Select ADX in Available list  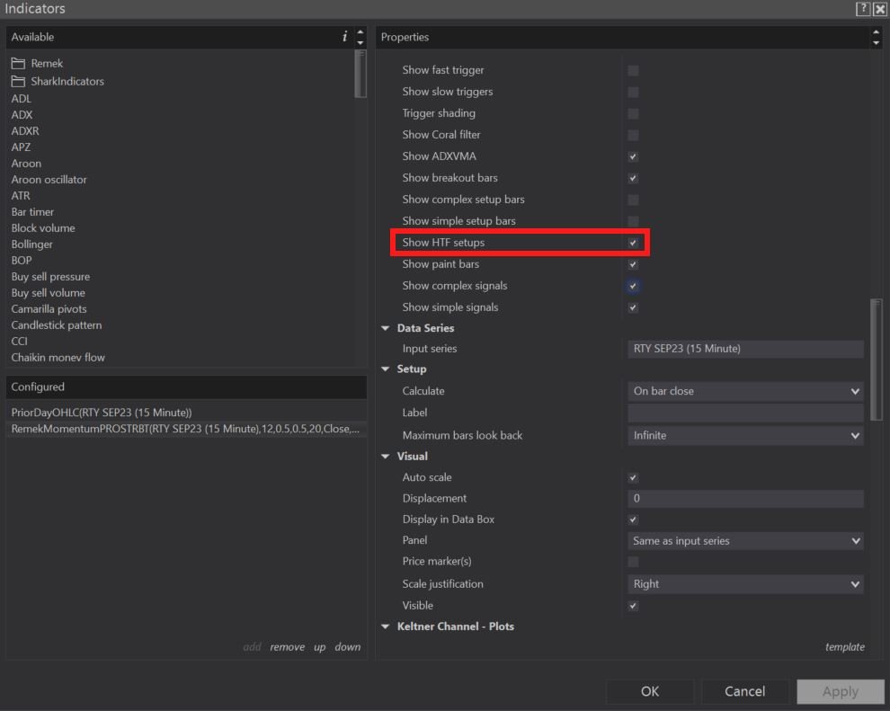[22, 115]
